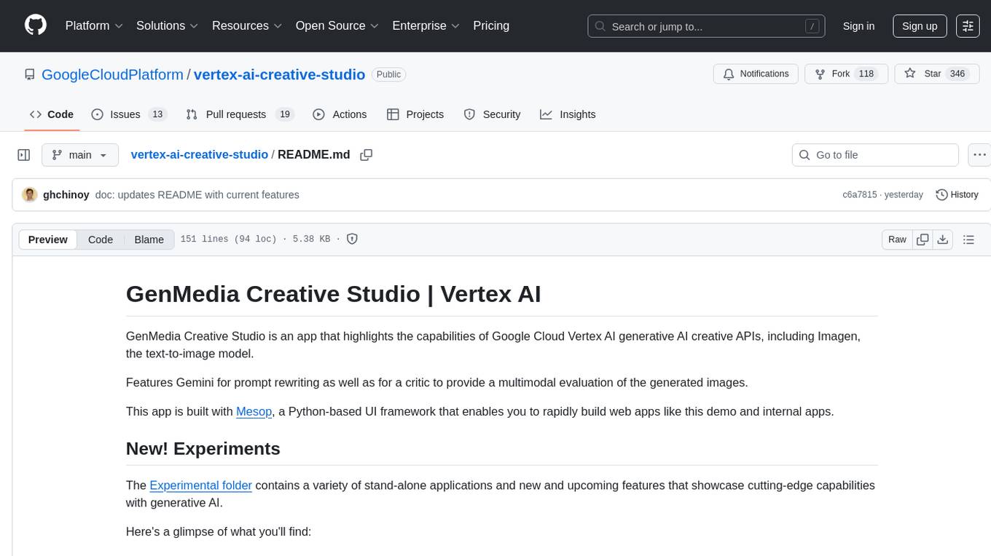Open ghchinoy's avatar
The image size is (991, 556).
pos(30,194)
